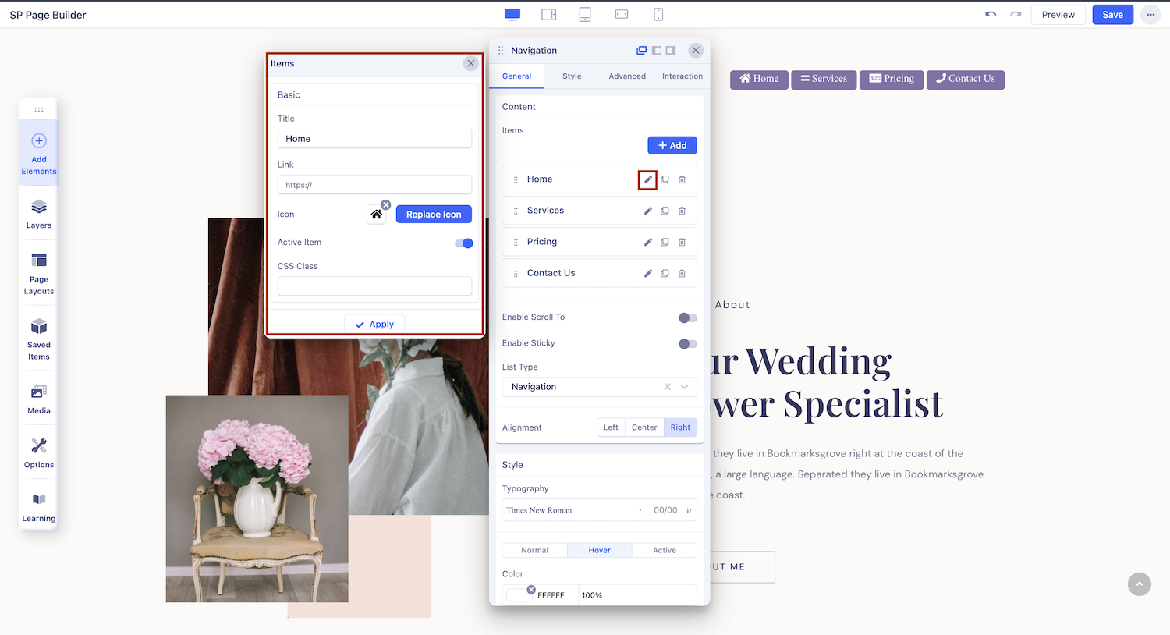The height and width of the screenshot is (635, 1170).
Task: Edit the Services item pencil icon
Action: [x=647, y=211]
